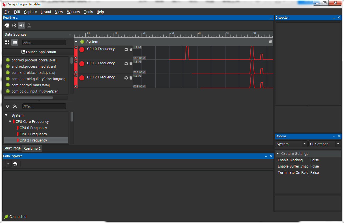Delete the System group using the trash icon
Screen dimensions: 344x223
[x=270, y=42]
